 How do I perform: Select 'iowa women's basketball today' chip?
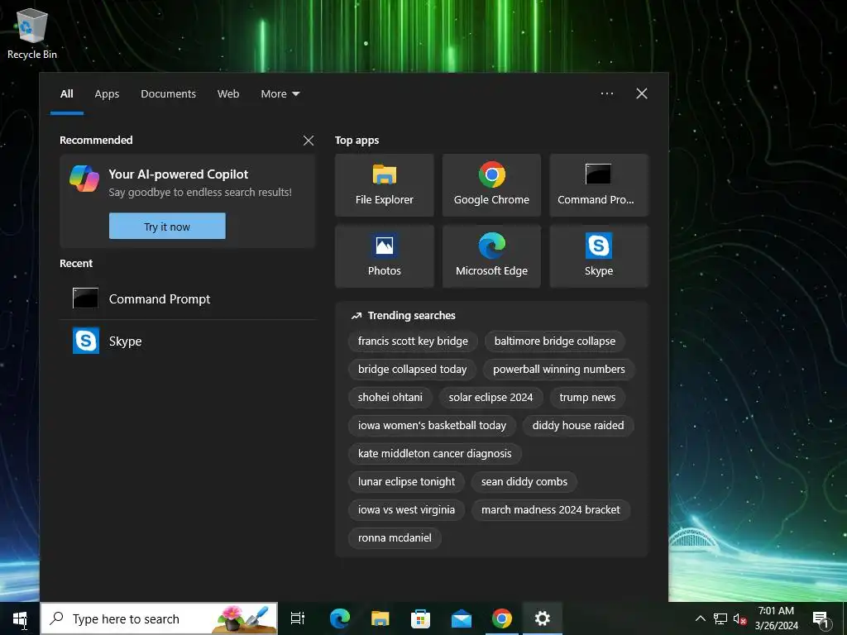[x=432, y=426]
